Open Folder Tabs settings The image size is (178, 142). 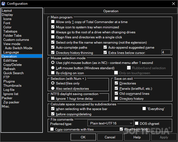tap(12, 36)
